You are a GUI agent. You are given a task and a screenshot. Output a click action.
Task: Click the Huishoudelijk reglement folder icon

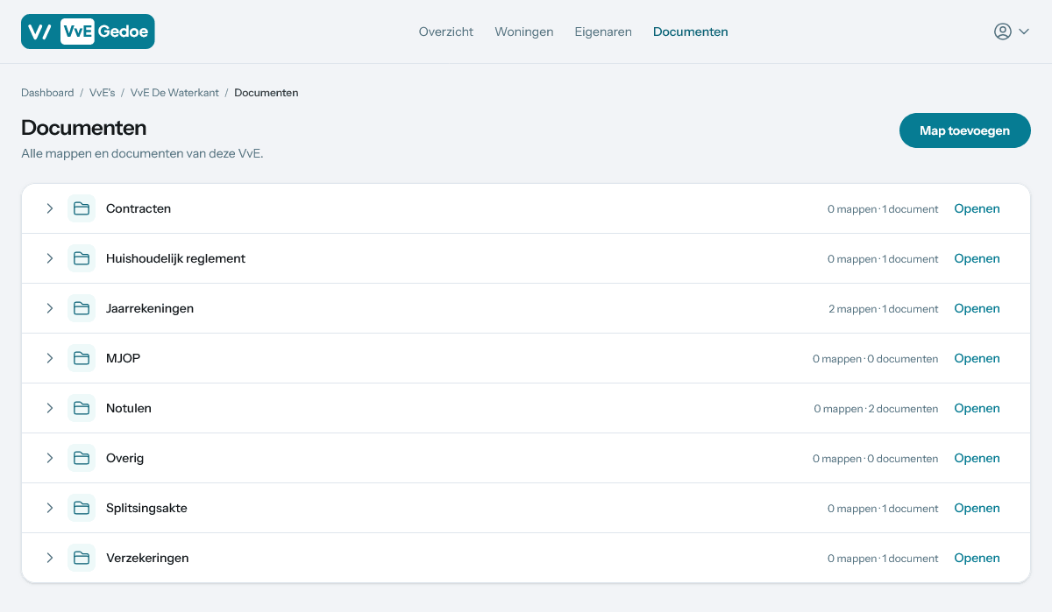pos(82,258)
